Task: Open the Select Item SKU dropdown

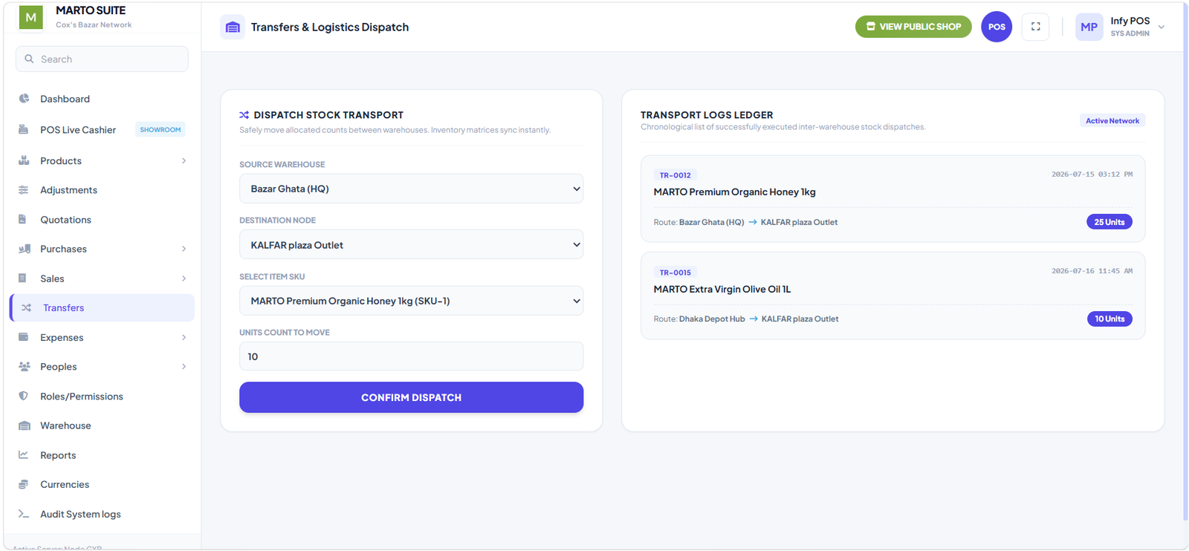Action: click(411, 301)
